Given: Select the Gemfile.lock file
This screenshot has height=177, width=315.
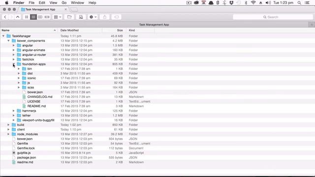Looking at the screenshot, I should coord(26,148).
